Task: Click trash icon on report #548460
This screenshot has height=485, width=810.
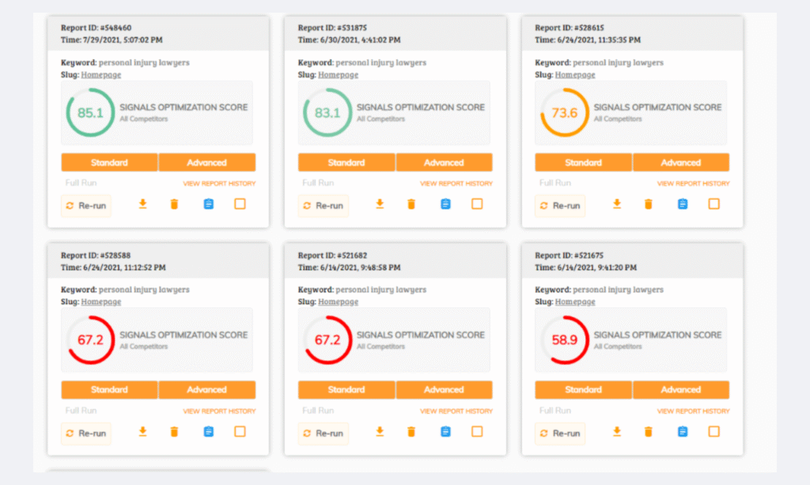Action: point(174,204)
